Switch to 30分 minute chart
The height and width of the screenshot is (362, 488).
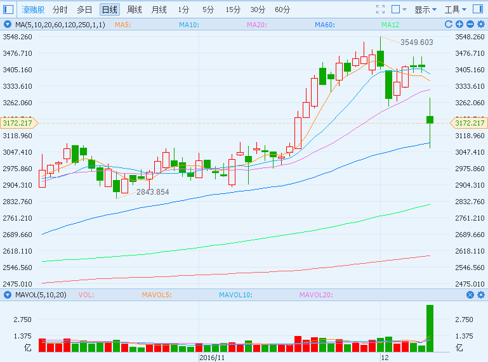(x=258, y=10)
